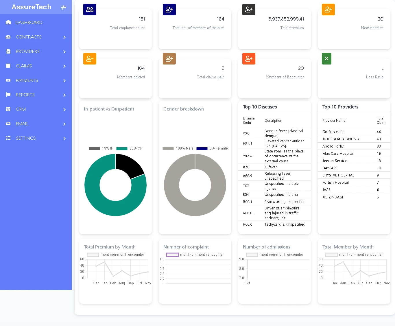Click the brown Total claims paid icon
This screenshot has height=326, width=395.
click(169, 59)
